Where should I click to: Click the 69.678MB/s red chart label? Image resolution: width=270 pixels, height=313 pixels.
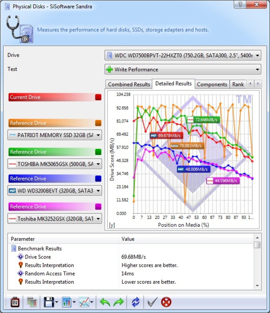[x=166, y=135]
